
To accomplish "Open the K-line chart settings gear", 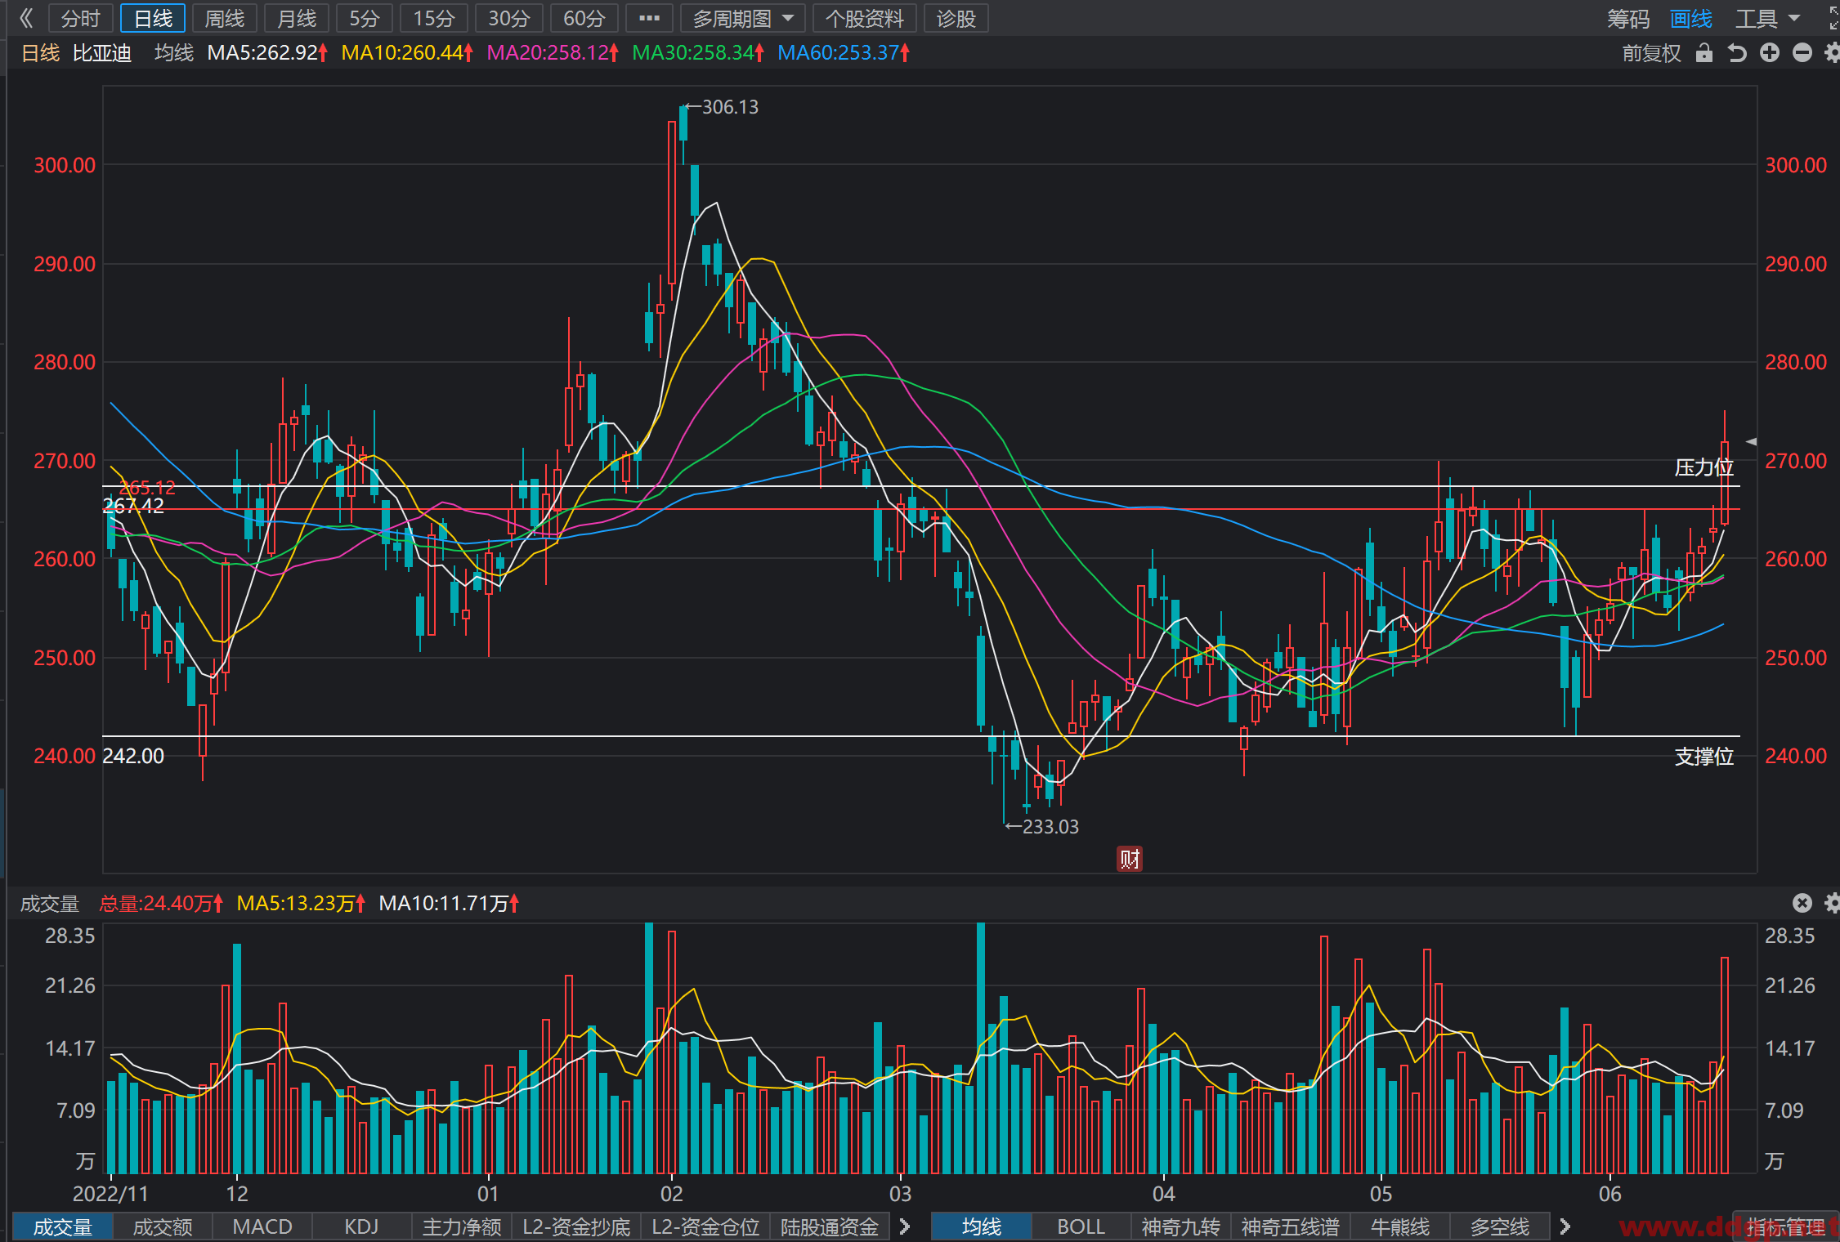I will [x=1832, y=53].
